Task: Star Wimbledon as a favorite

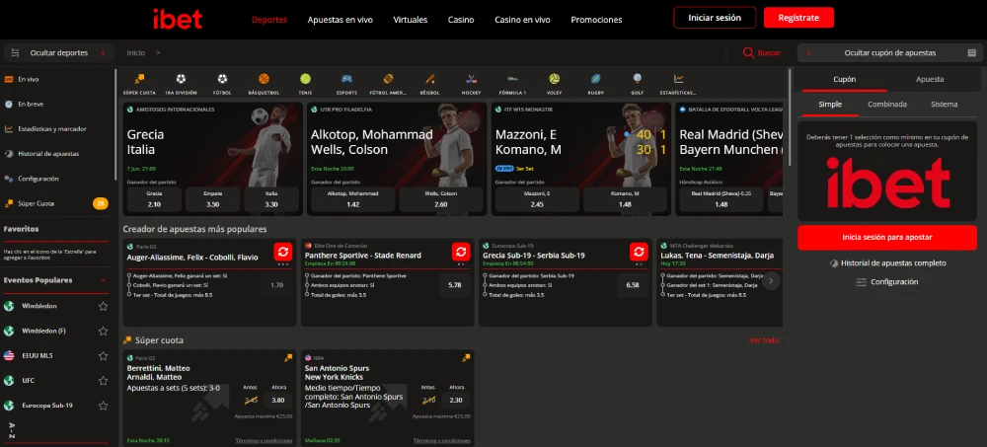Action: coord(104,306)
